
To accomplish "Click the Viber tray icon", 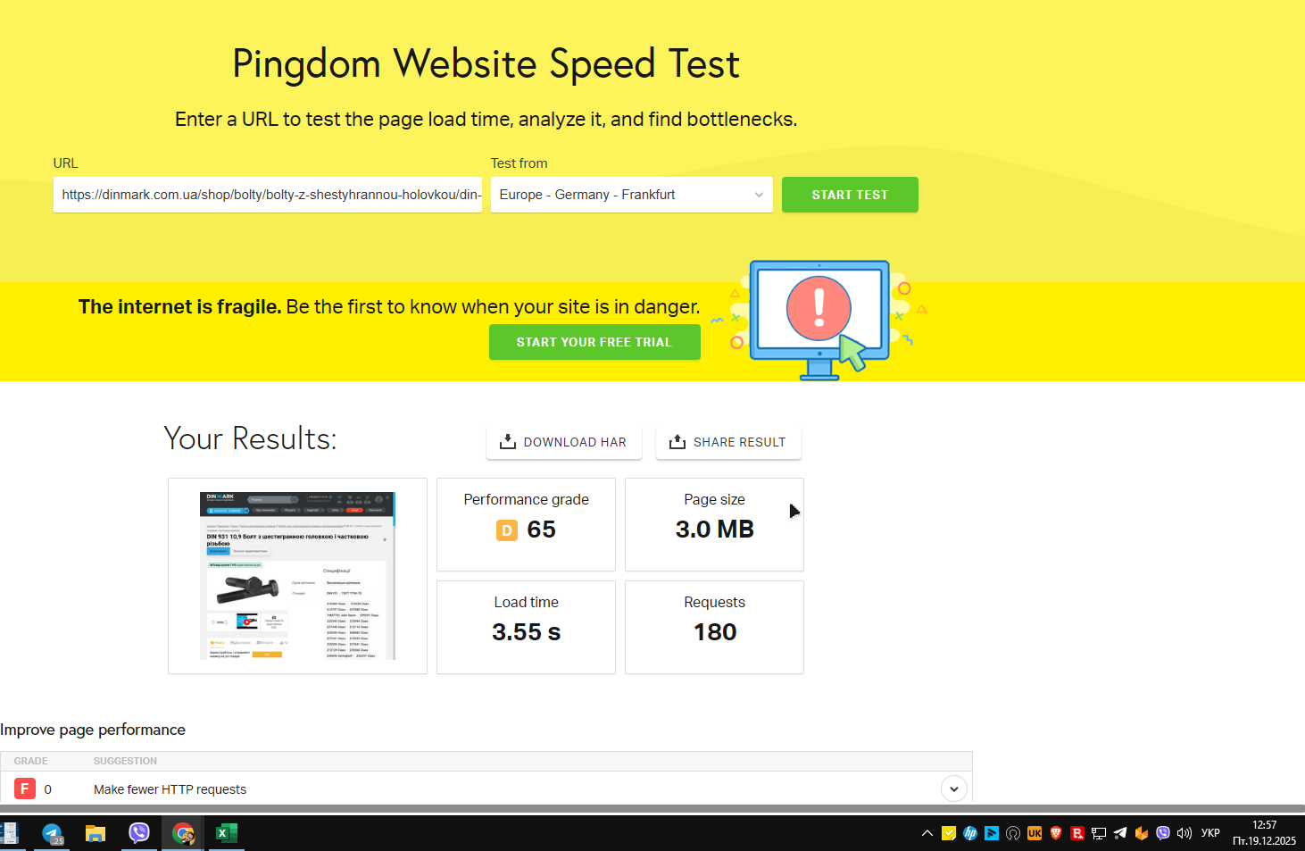I will pos(1163,833).
